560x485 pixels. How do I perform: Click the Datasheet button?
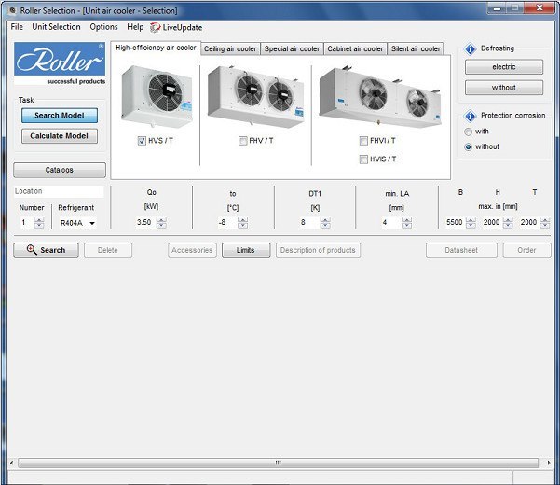[x=461, y=250]
